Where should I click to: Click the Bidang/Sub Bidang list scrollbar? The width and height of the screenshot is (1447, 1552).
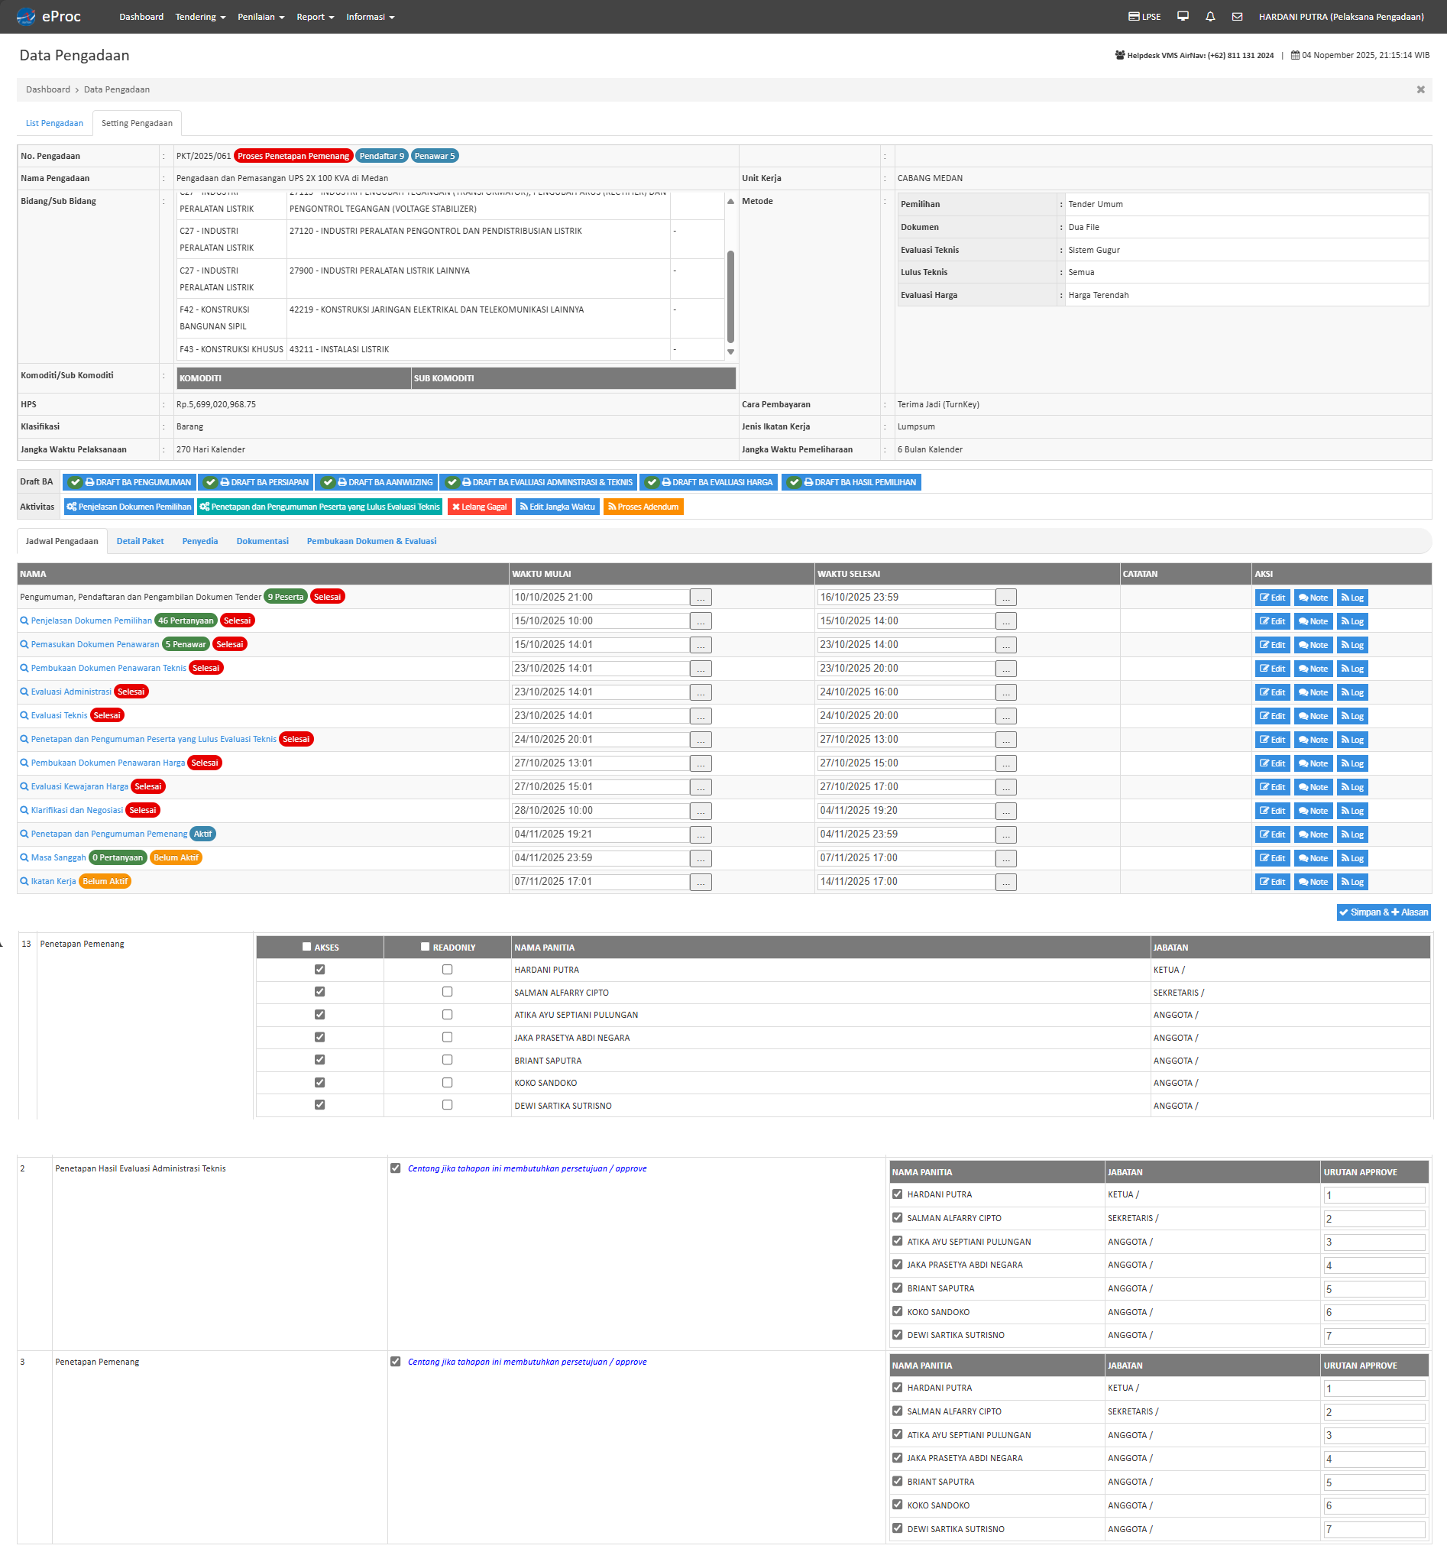click(730, 296)
